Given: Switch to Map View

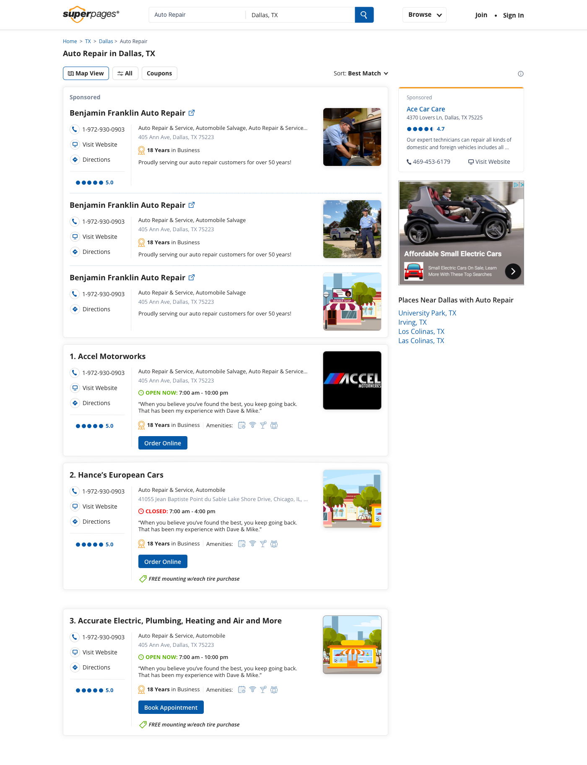Looking at the screenshot, I should pyautogui.click(x=86, y=73).
